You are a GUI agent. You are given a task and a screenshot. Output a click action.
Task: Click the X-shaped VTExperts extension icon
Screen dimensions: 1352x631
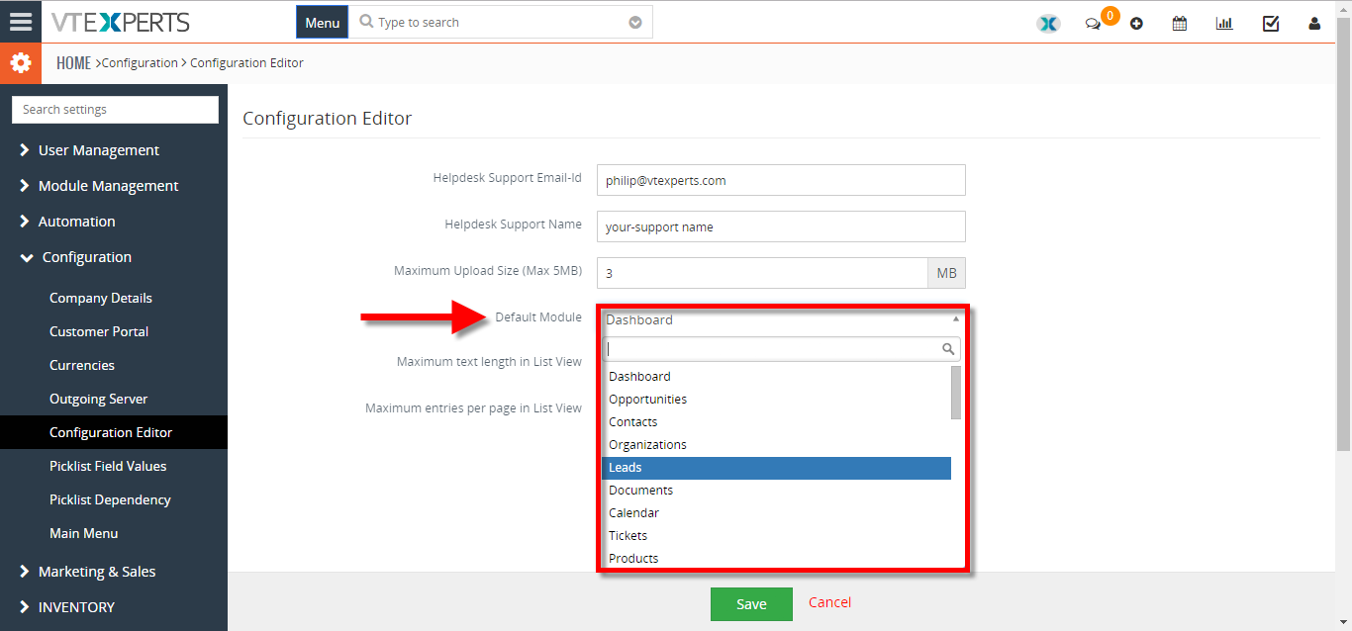[1048, 24]
